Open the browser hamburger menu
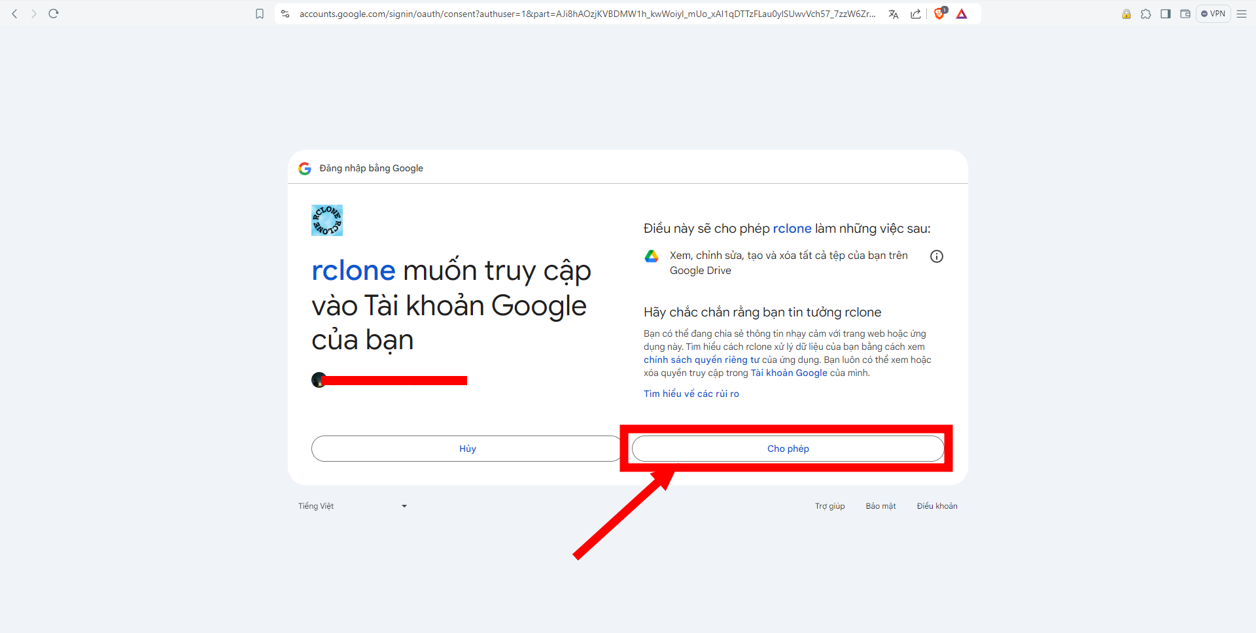The width and height of the screenshot is (1256, 633). 1242,14
